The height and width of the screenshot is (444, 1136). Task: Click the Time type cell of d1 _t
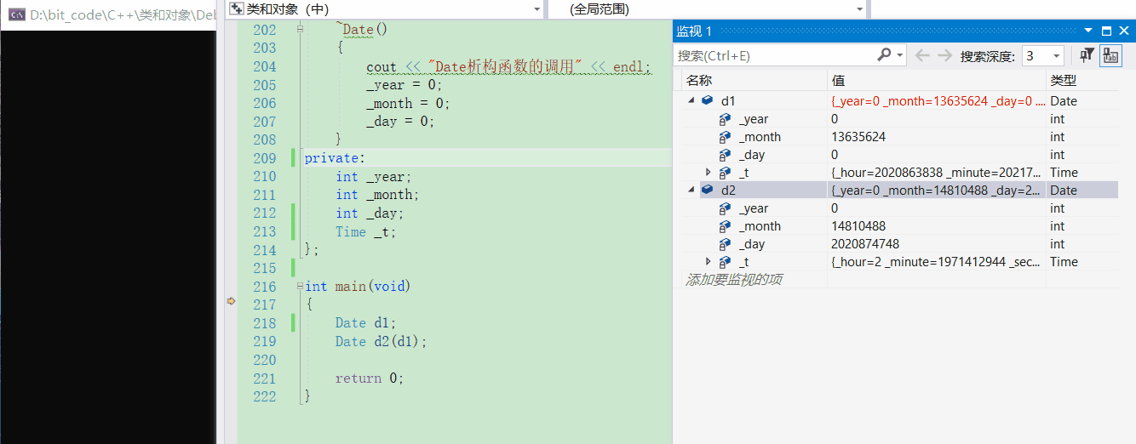[1064, 173]
